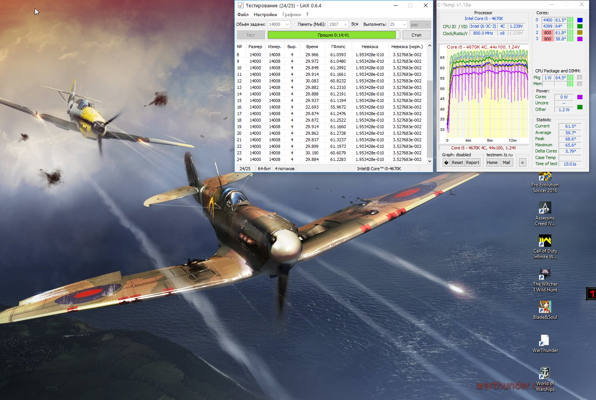Image resolution: width=596 pixels, height=400 pixels.
Task: Click the Стоп button to stop testing
Action: [x=416, y=35]
